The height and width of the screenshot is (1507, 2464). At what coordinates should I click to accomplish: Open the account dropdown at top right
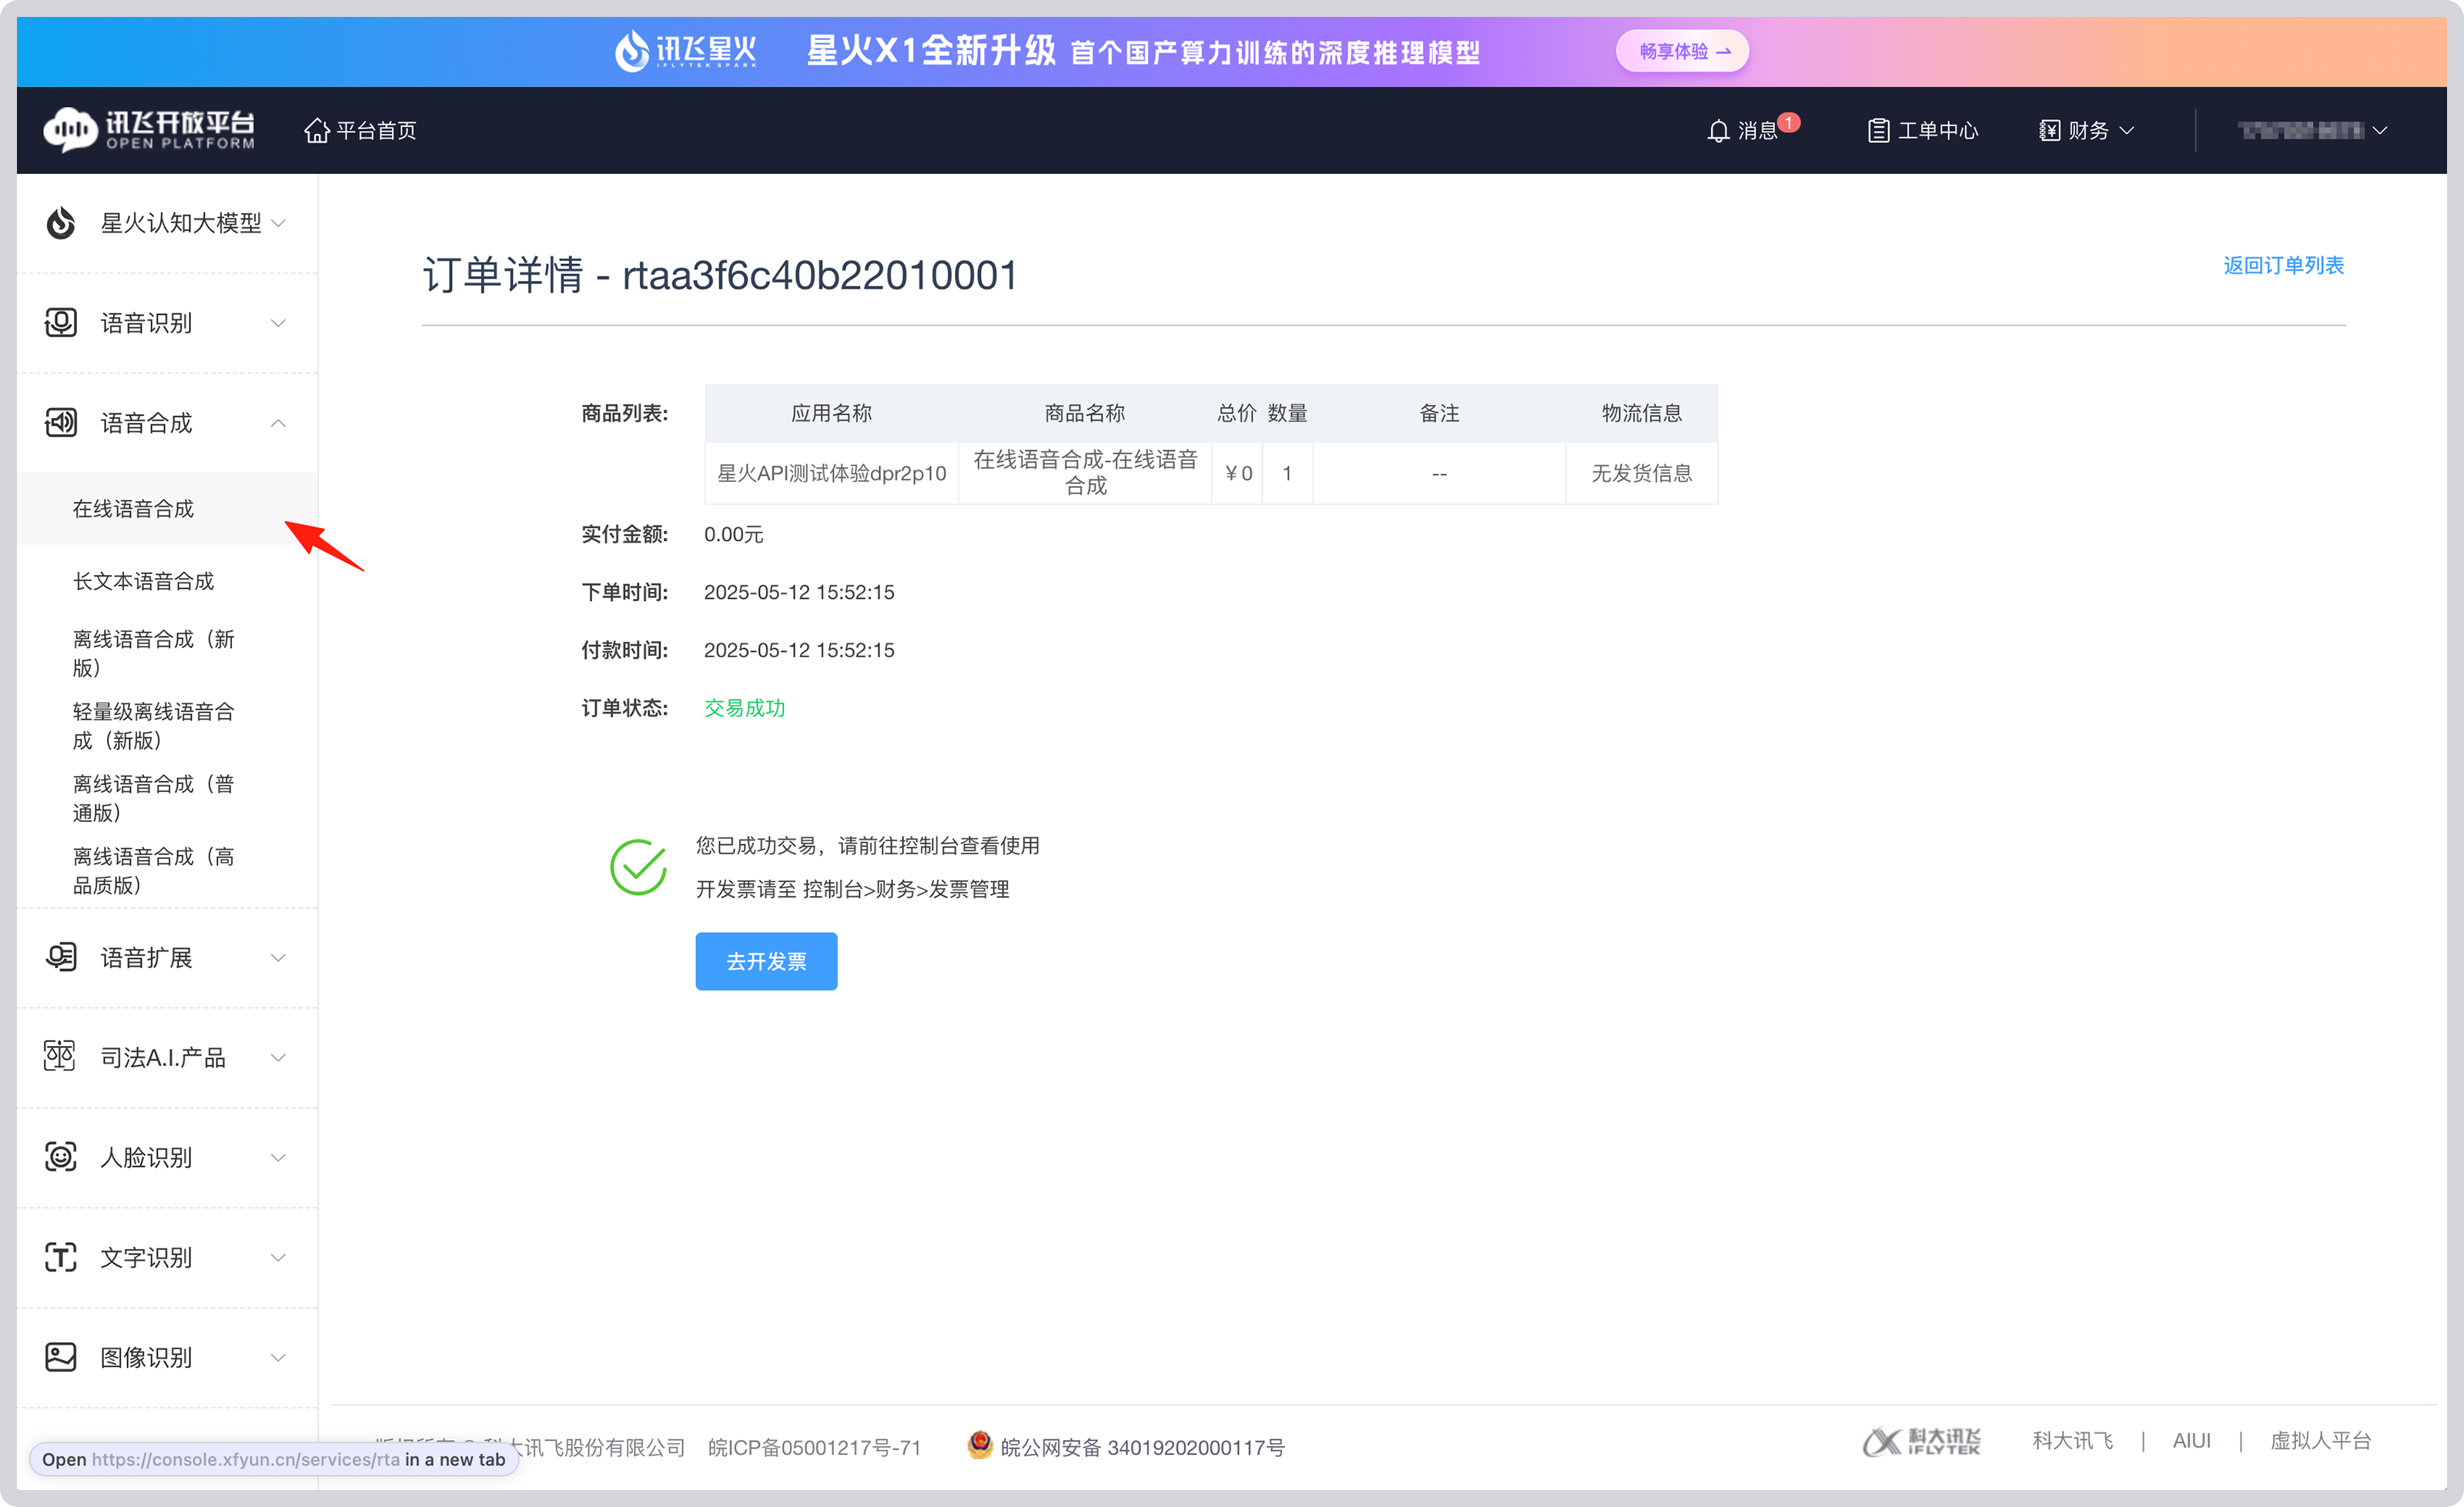click(2310, 130)
